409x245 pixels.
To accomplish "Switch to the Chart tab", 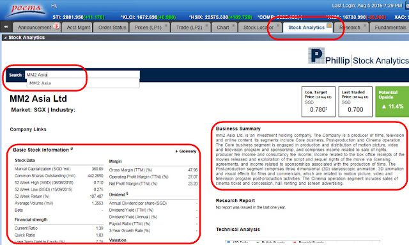I will (223, 28).
